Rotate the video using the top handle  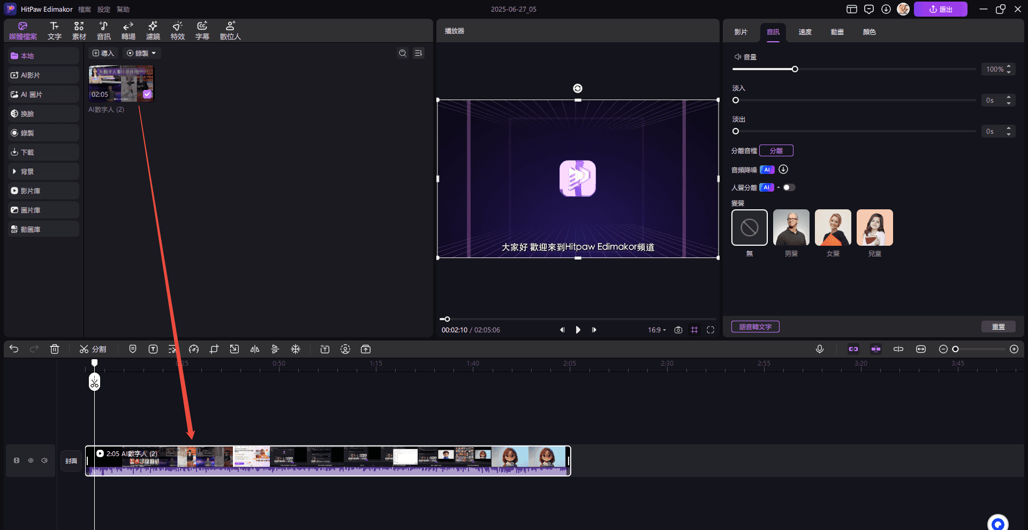coord(578,88)
